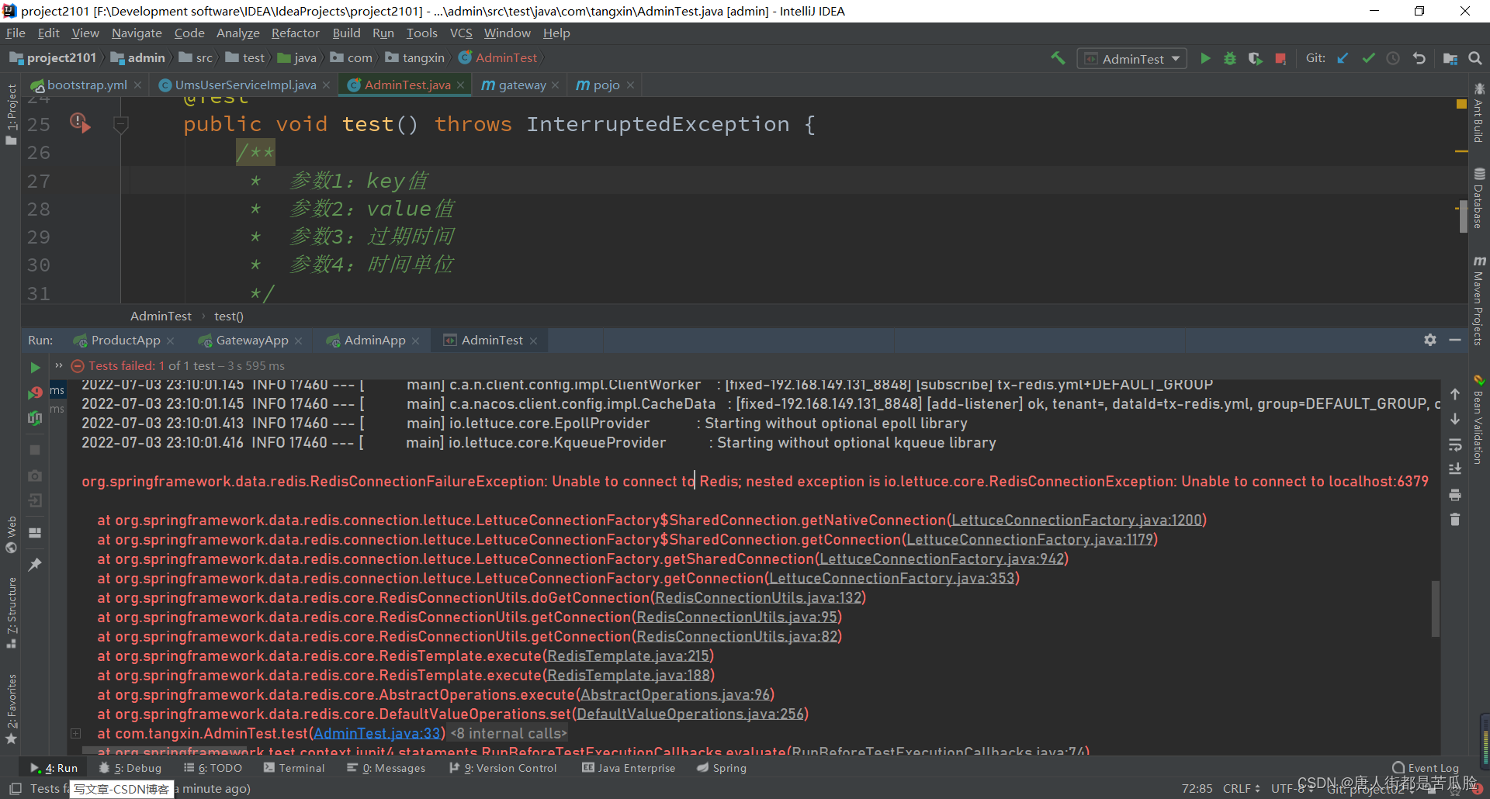
Task: Run AdminTest with the toolbar play icon
Action: pyautogui.click(x=1205, y=58)
